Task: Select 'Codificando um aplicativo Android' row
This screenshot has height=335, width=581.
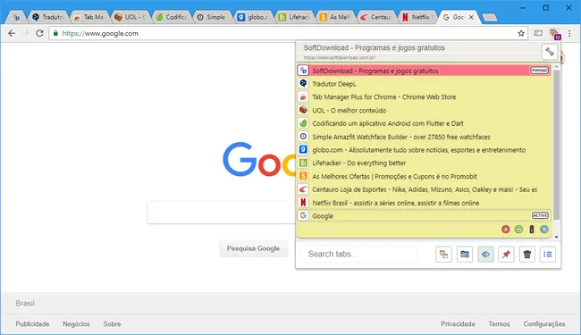Action: point(424,123)
